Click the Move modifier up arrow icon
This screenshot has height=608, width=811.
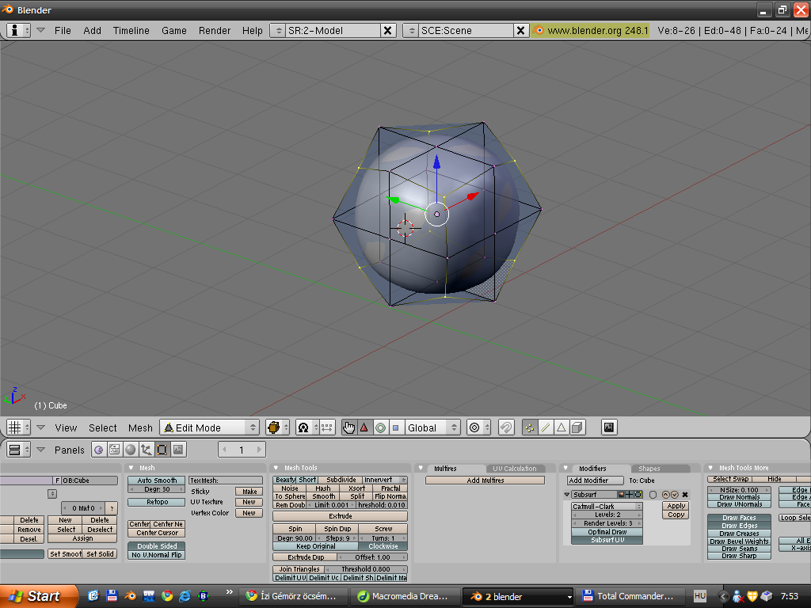coord(665,495)
